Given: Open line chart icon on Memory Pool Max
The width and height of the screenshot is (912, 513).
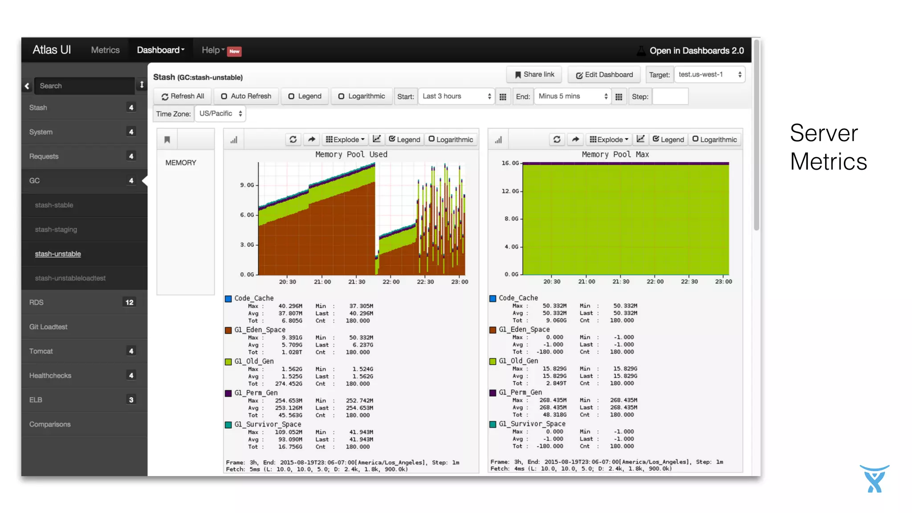Looking at the screenshot, I should (640, 139).
